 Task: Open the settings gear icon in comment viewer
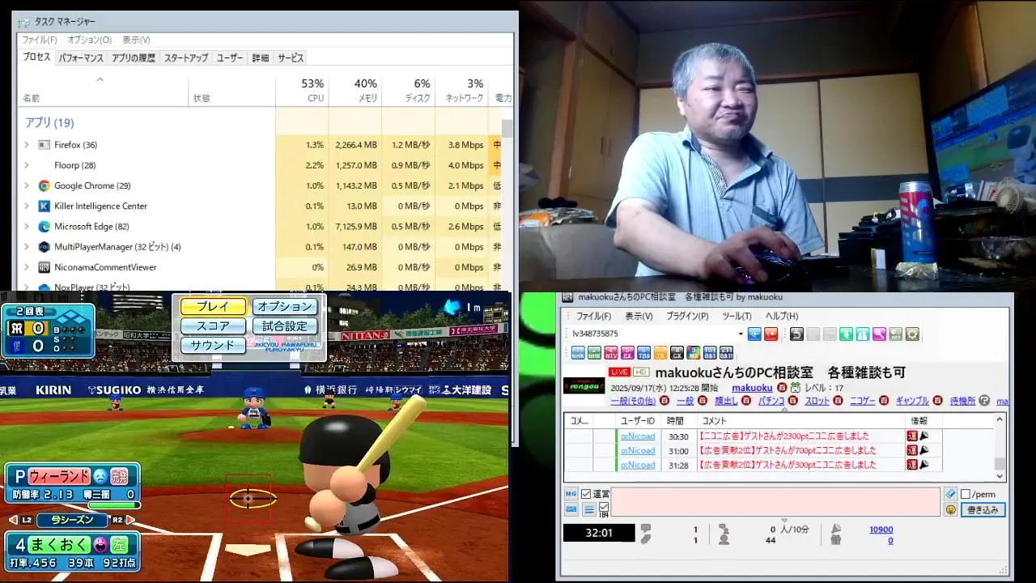[912, 334]
